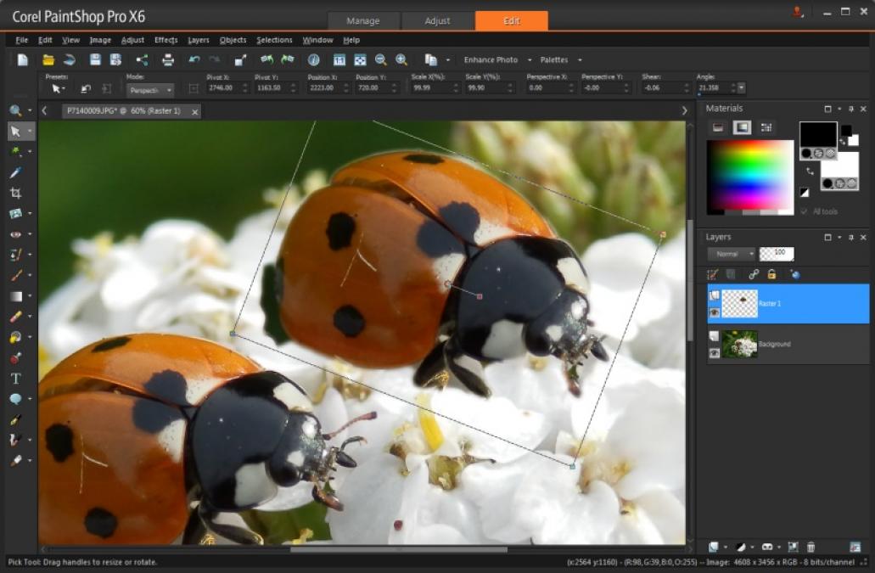Delete layer using trash icon

pos(810,548)
